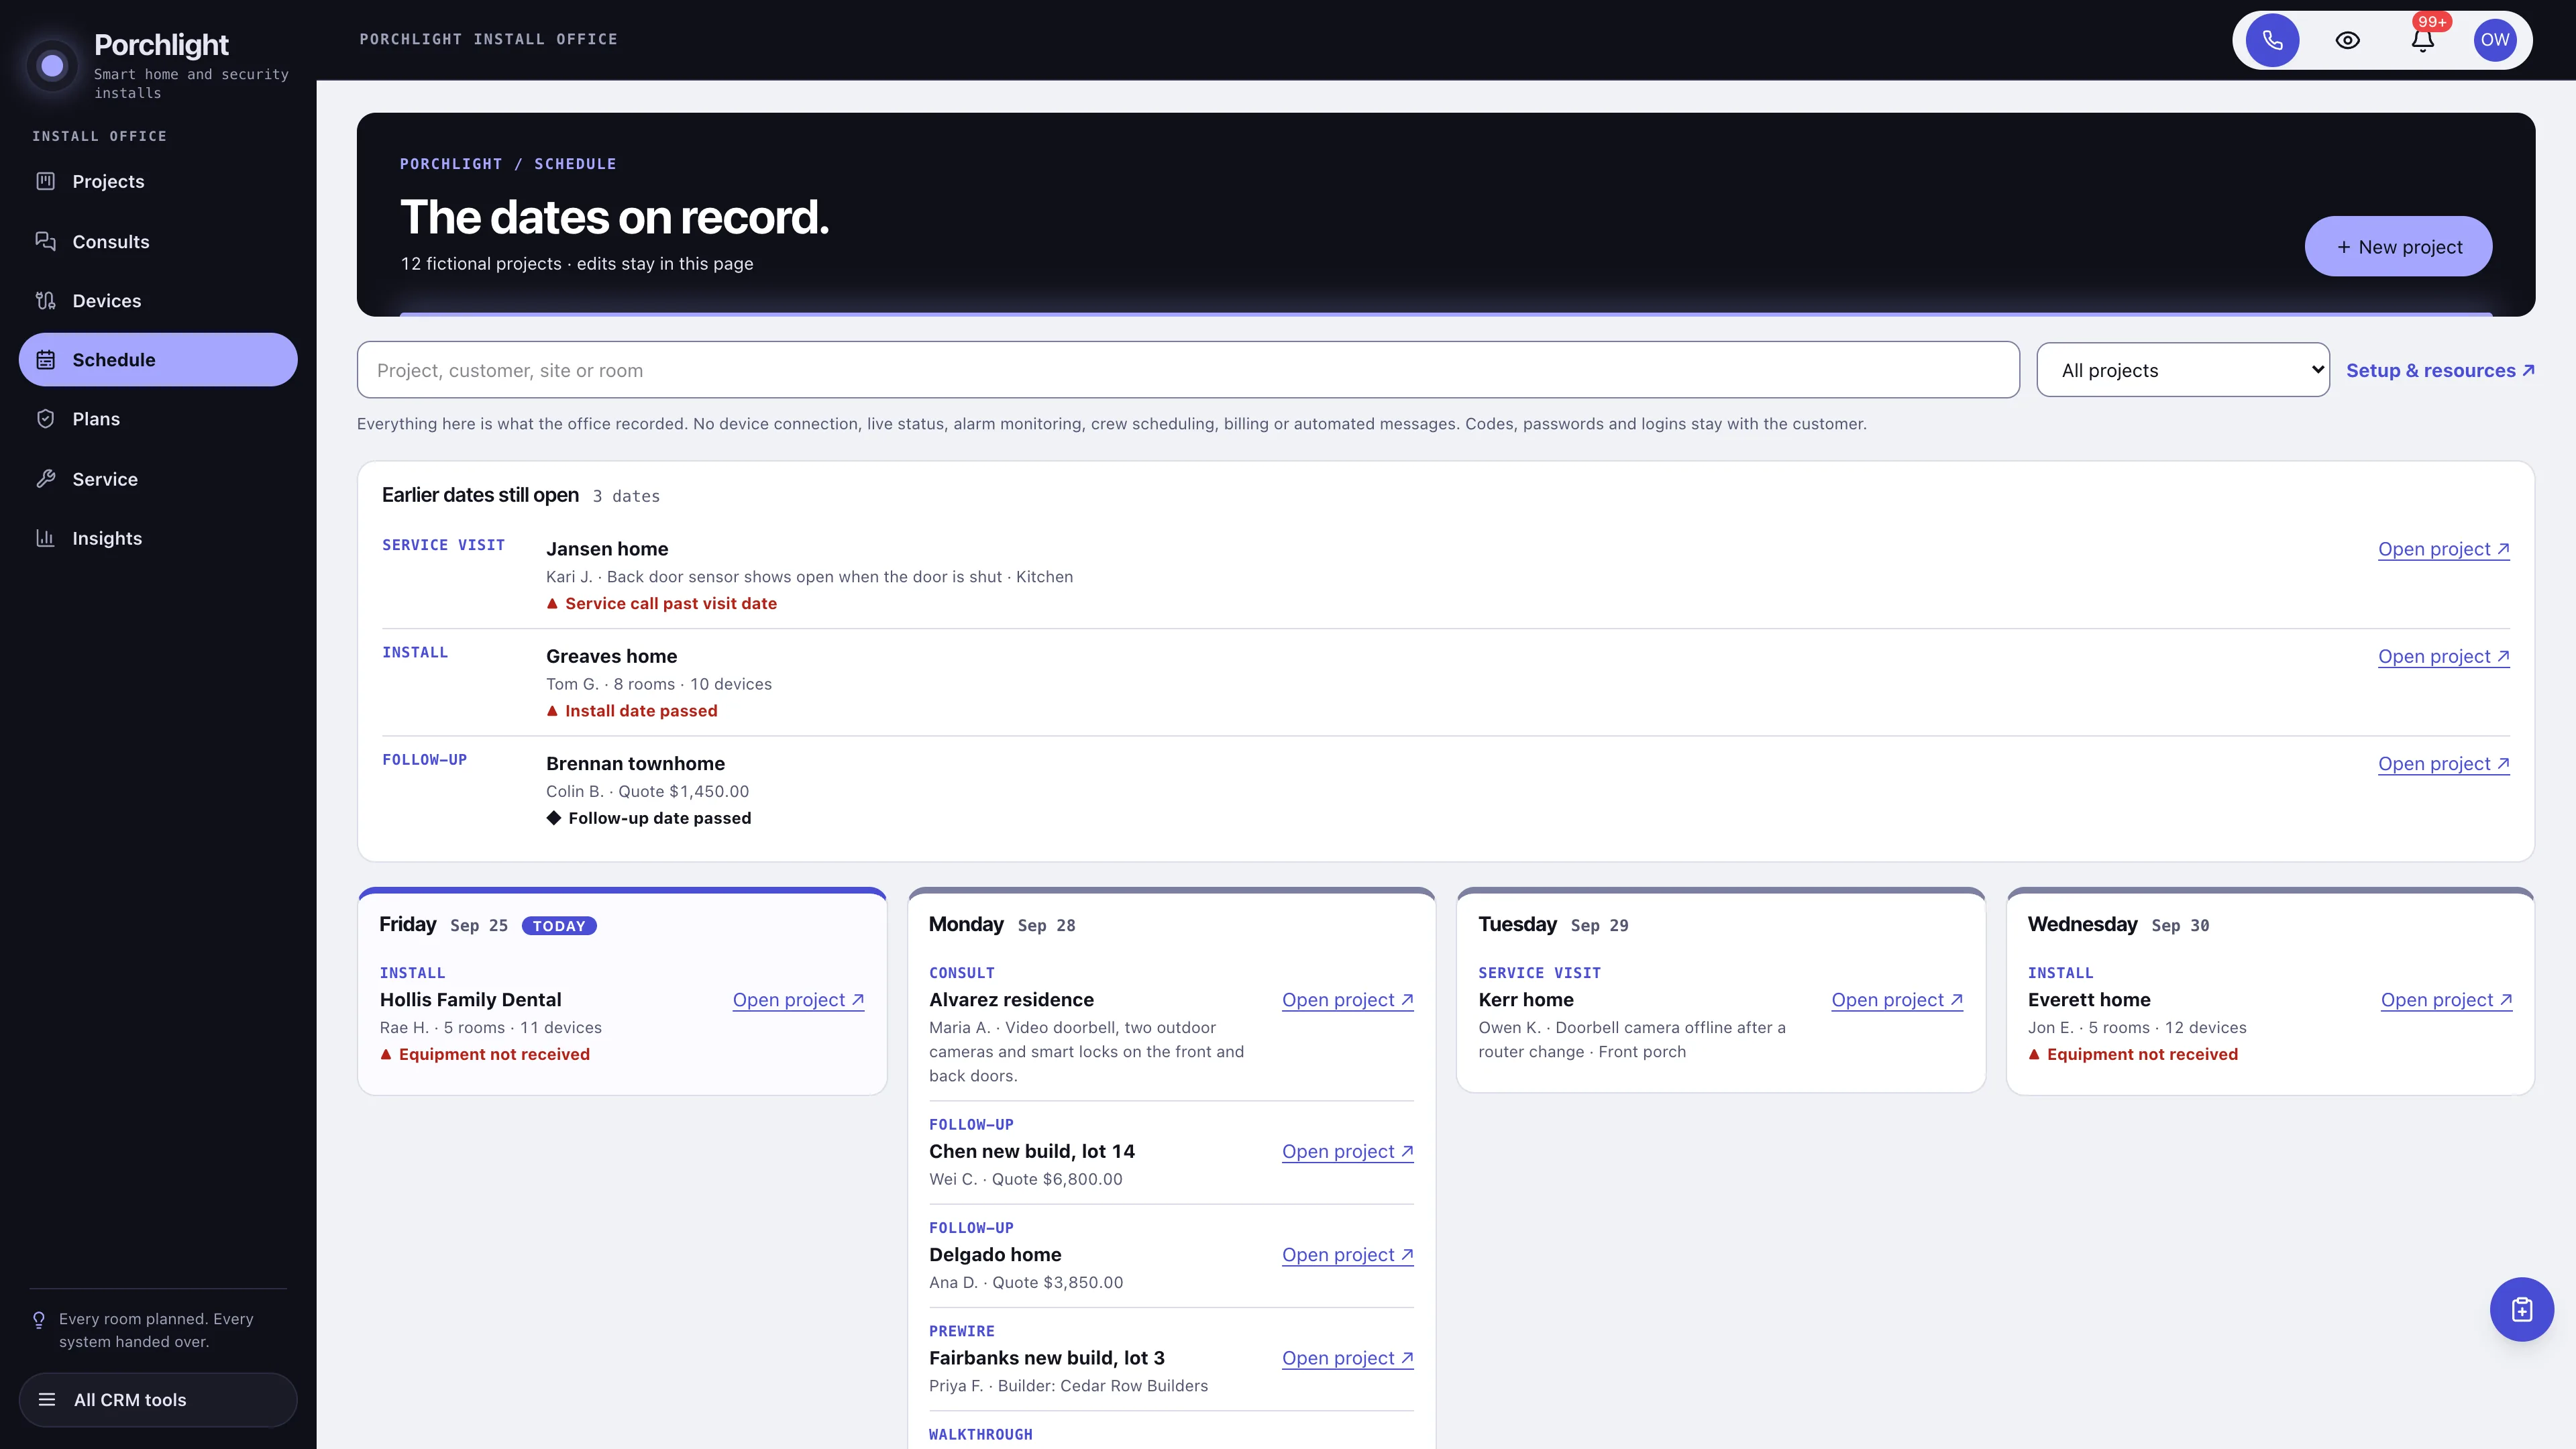Viewport: 2576px width, 1449px height.
Task: Click the Projects sidebar icon
Action: [x=45, y=181]
